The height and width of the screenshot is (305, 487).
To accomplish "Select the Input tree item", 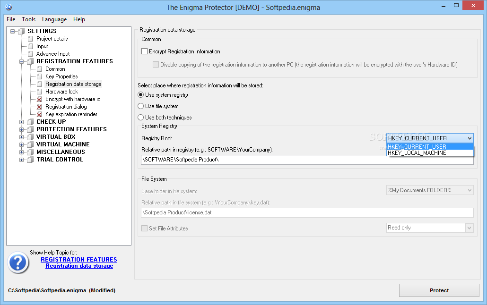I will tap(42, 46).
